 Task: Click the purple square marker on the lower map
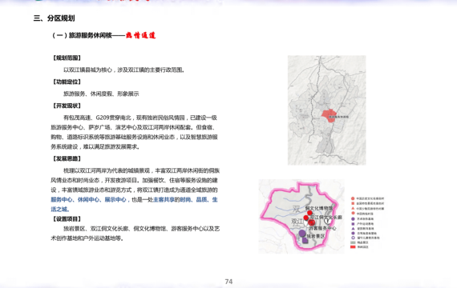click(305, 240)
